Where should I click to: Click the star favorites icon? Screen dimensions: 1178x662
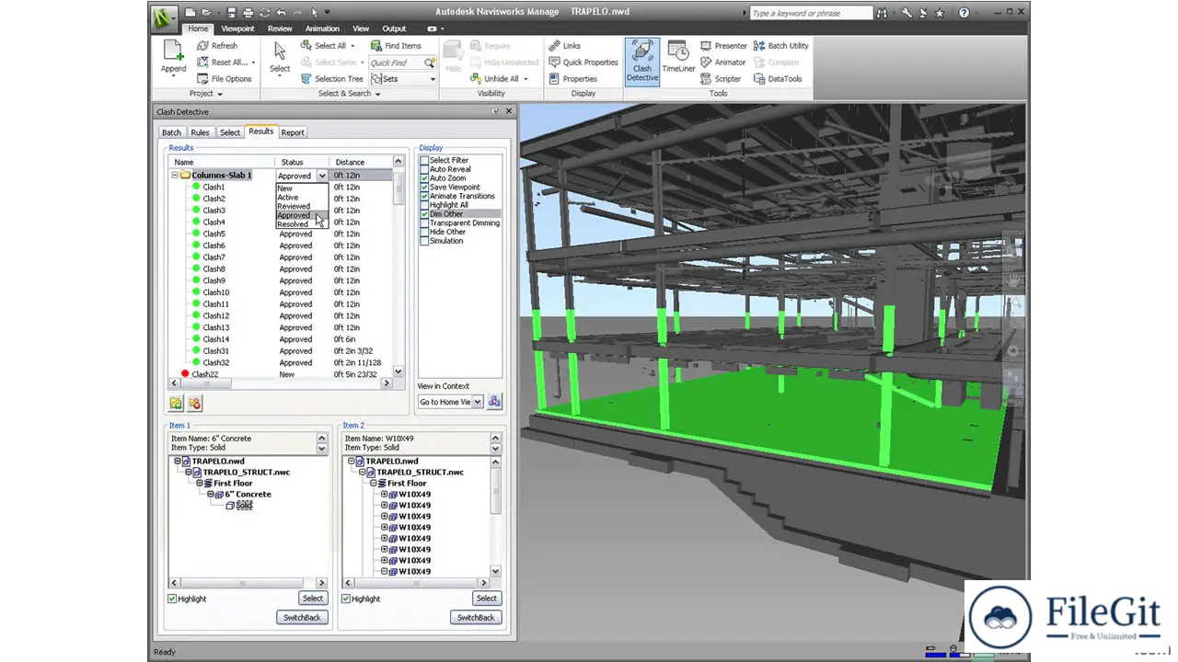[939, 13]
